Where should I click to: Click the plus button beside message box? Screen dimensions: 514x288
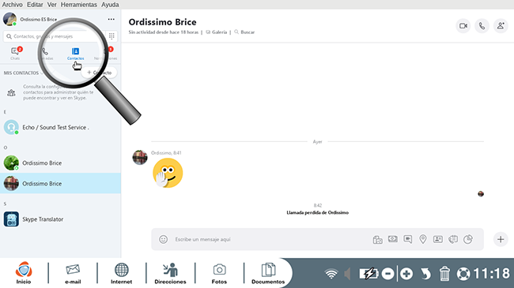pos(501,239)
